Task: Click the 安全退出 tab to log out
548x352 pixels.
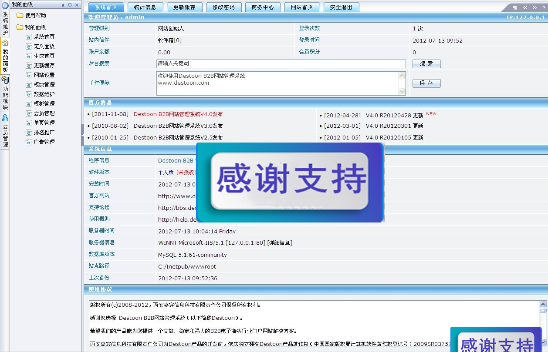Action: coord(341,7)
